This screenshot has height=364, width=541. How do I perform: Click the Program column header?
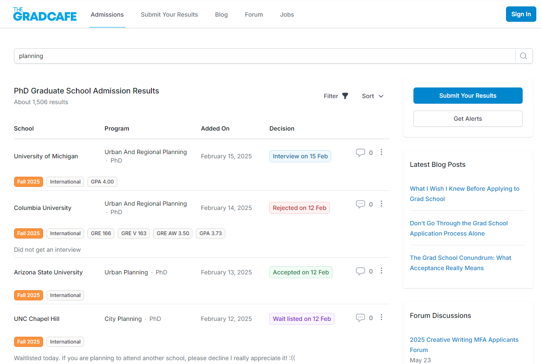tap(117, 128)
